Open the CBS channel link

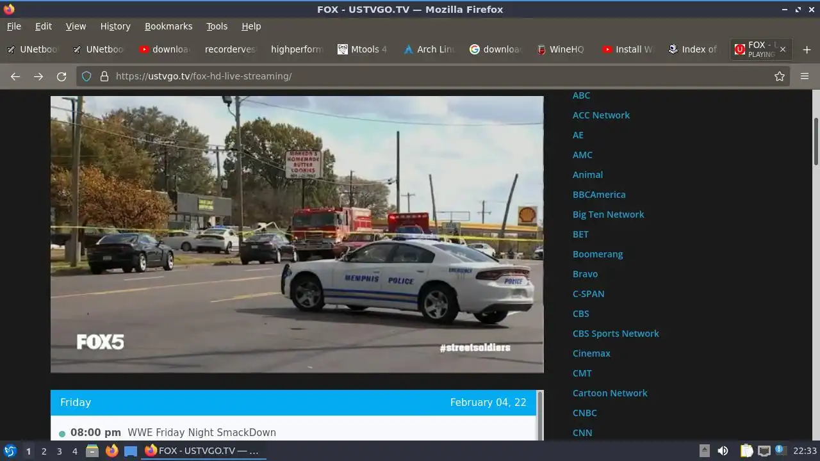(580, 314)
